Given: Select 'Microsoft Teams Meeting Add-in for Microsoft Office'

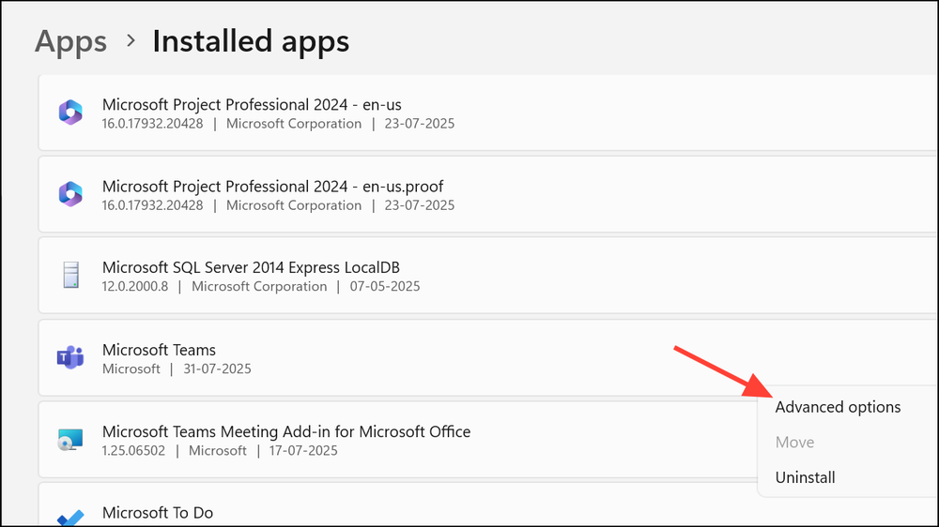Looking at the screenshot, I should coord(286,431).
